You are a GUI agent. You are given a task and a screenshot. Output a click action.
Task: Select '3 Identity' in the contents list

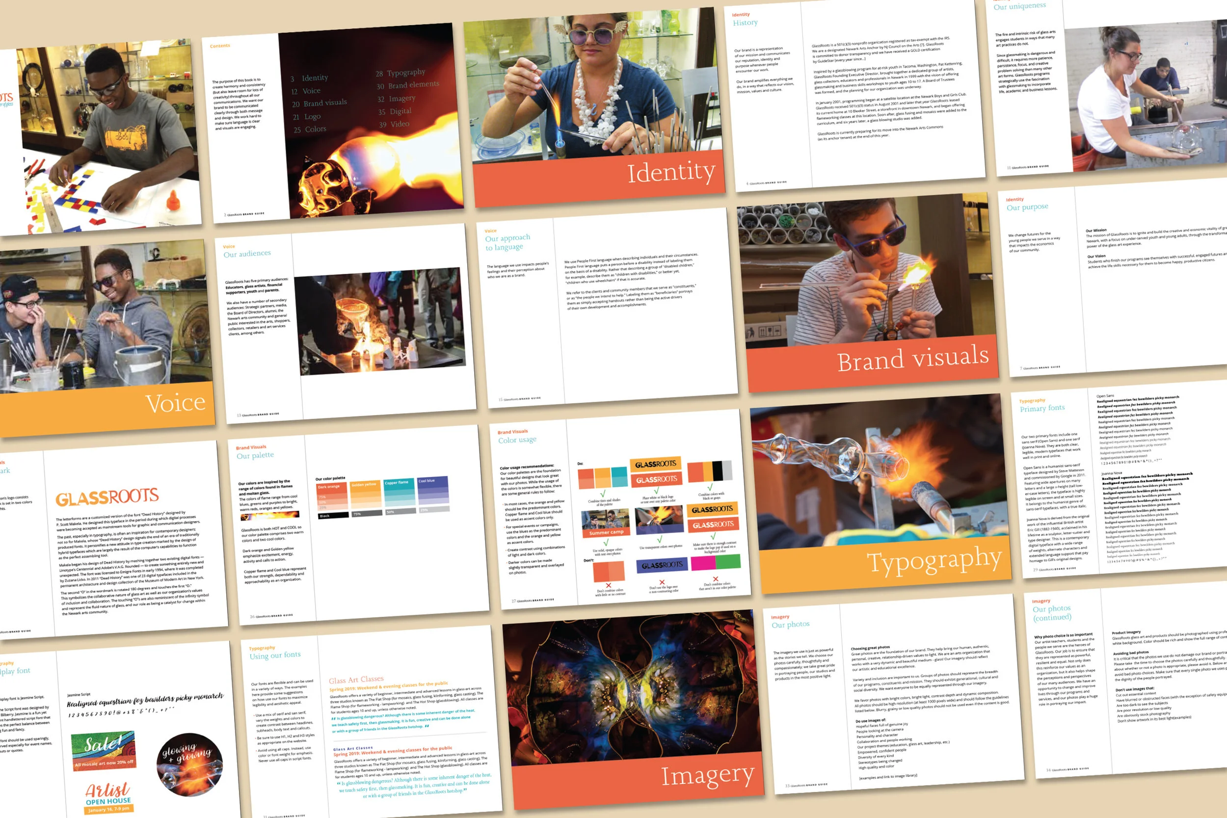tap(309, 78)
